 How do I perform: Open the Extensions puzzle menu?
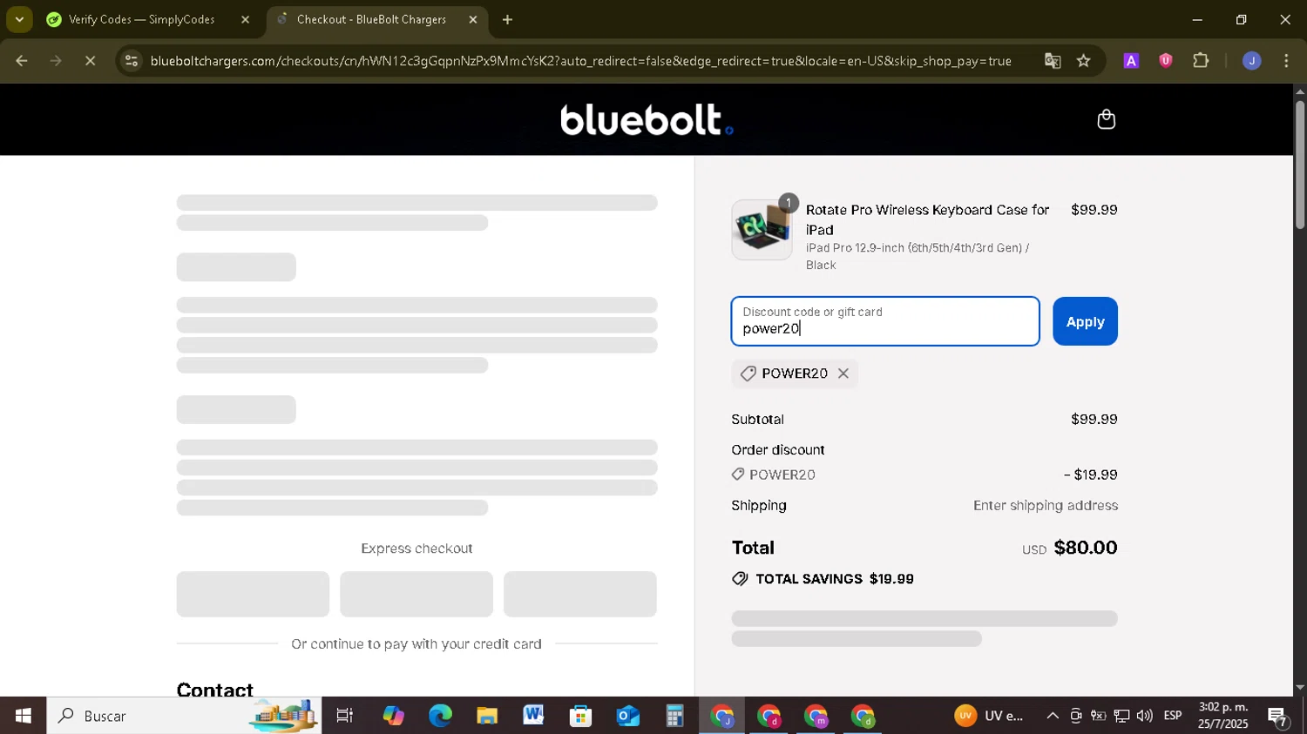pos(1201,61)
